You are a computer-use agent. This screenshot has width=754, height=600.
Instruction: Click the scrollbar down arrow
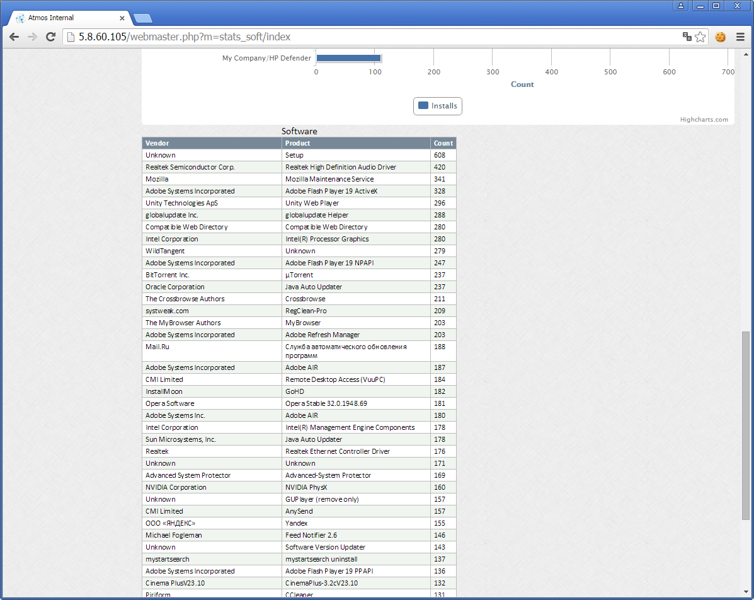tap(746, 592)
